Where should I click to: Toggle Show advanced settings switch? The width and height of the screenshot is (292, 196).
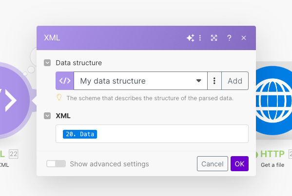(x=56, y=164)
